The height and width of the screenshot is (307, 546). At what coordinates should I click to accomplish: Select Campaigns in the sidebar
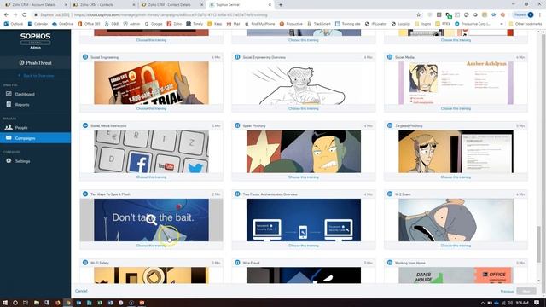[x=35, y=138]
